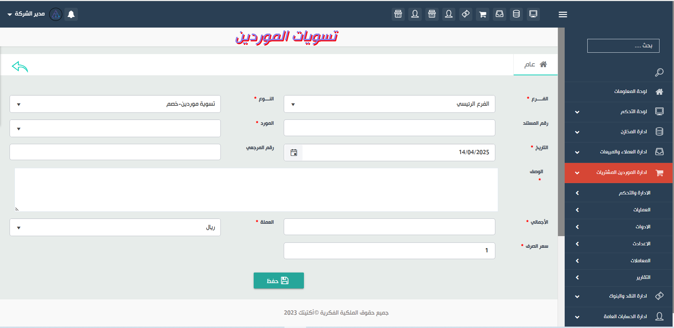Click the cart icon beside ادارة الموردين المشتريات
The width and height of the screenshot is (674, 328).
[x=659, y=173]
